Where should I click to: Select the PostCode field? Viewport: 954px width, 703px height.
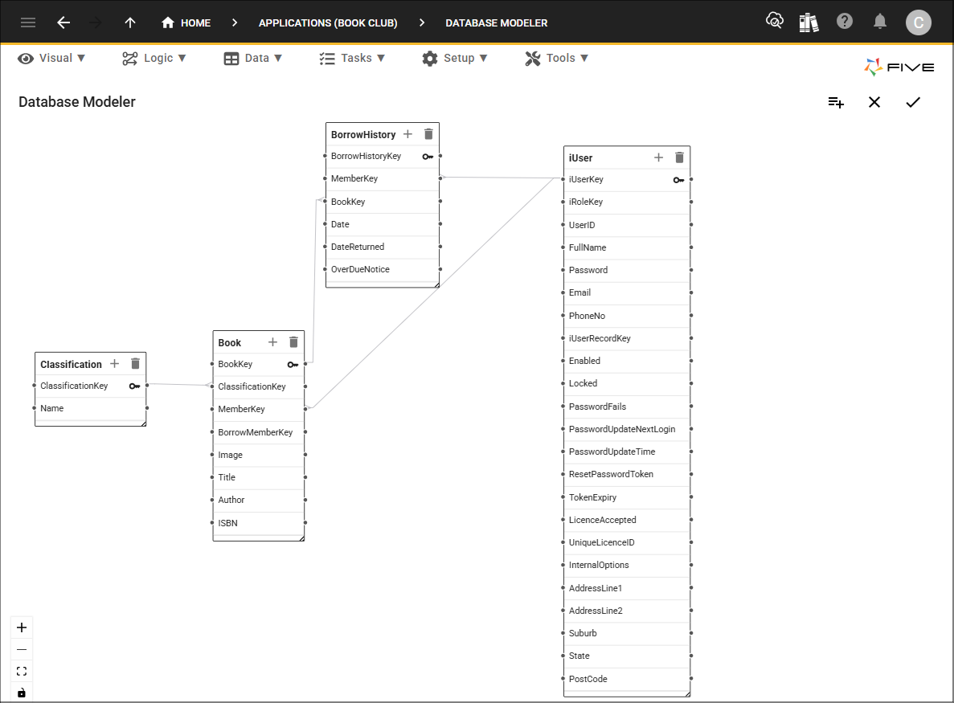pos(627,679)
